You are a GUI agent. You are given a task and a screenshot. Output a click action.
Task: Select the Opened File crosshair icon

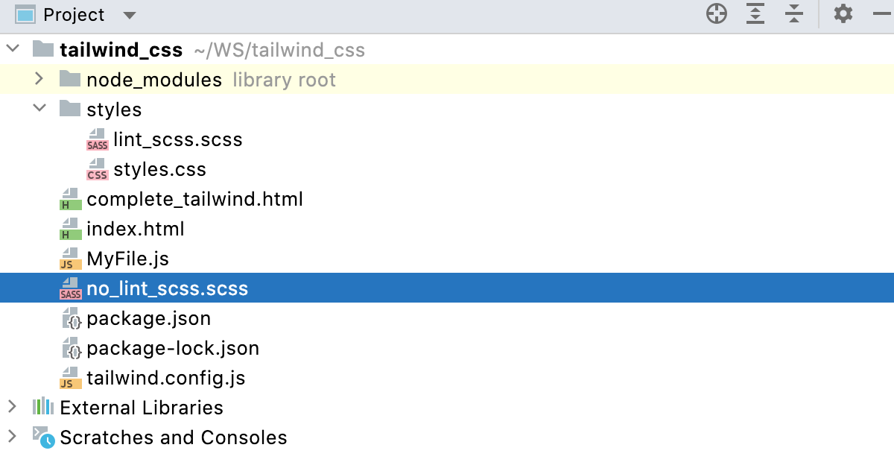coord(716,13)
